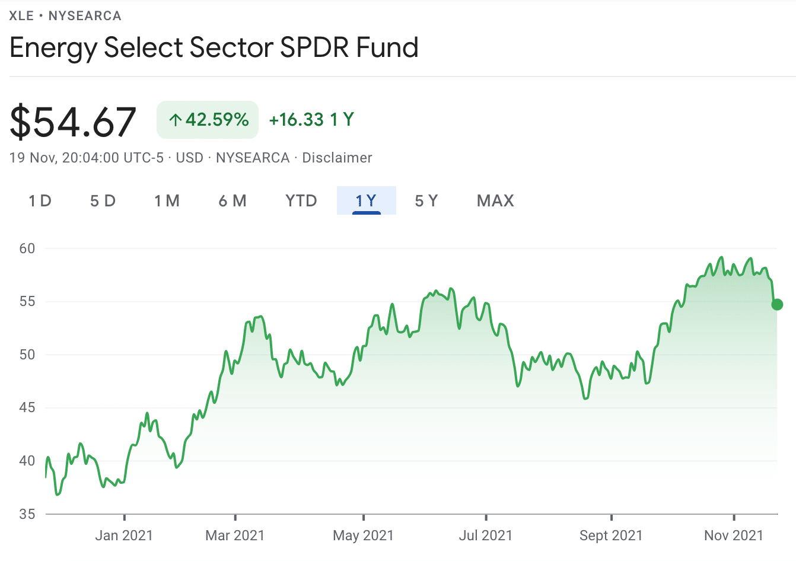Select the YTD range tab
This screenshot has height=561, width=796.
tap(301, 201)
